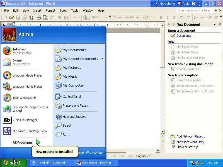Click the Type a question for help box

pyautogui.click(x=195, y=11)
